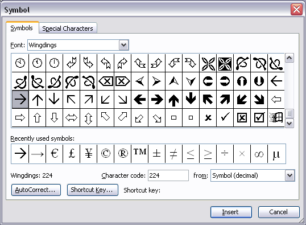Viewport: 306px width, 225px height.
Task: Select the Windows logo symbol
Action: pyautogui.click(x=276, y=118)
